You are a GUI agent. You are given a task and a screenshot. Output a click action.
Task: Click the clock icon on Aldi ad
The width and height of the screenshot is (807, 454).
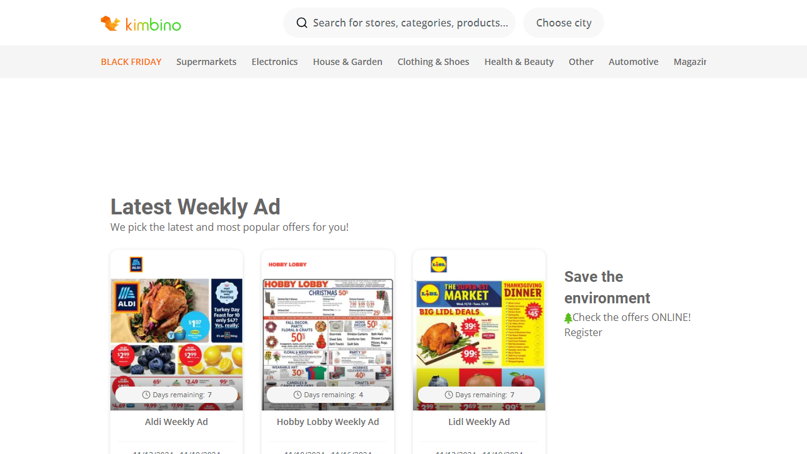point(146,395)
